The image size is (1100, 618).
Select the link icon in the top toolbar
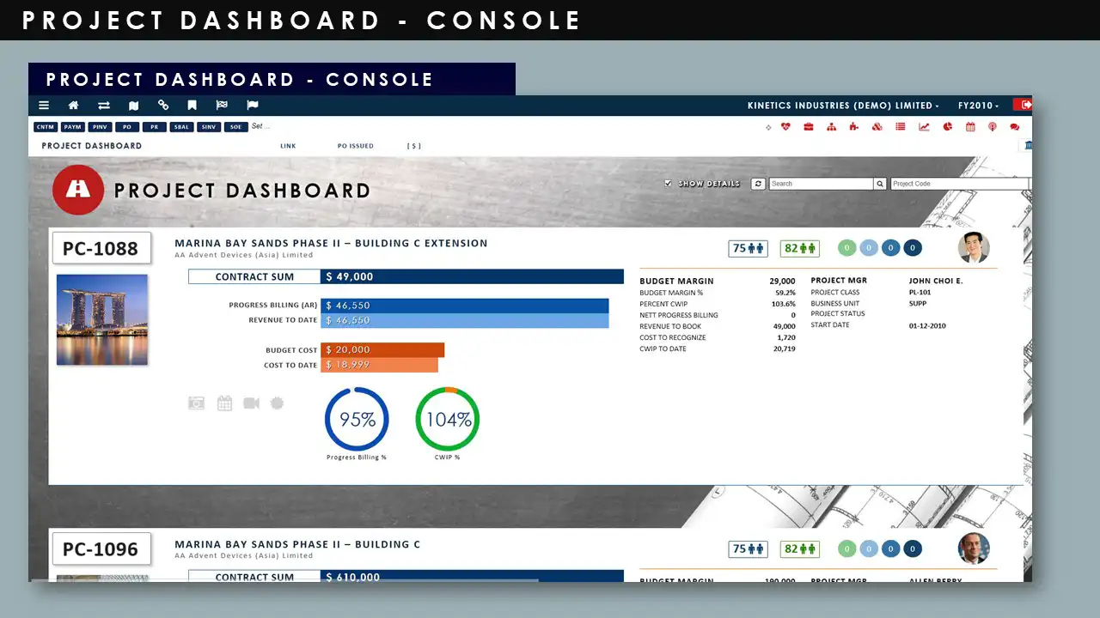click(x=163, y=105)
